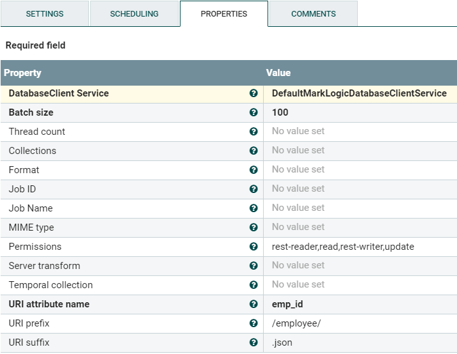This screenshot has height=354, width=457.
Task: Click help icon beside Batch size
Action: [253, 112]
